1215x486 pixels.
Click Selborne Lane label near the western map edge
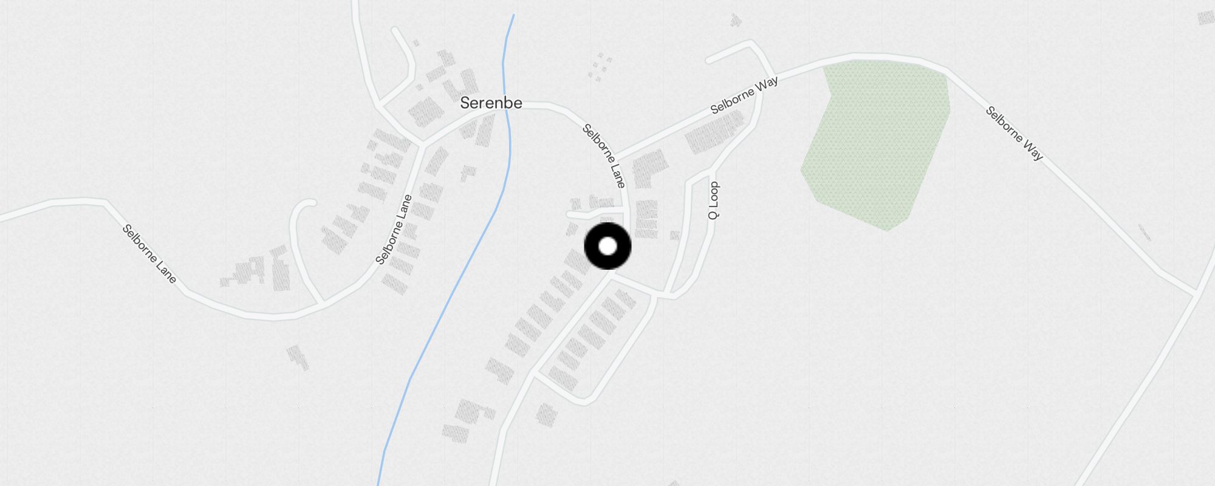[x=149, y=253]
